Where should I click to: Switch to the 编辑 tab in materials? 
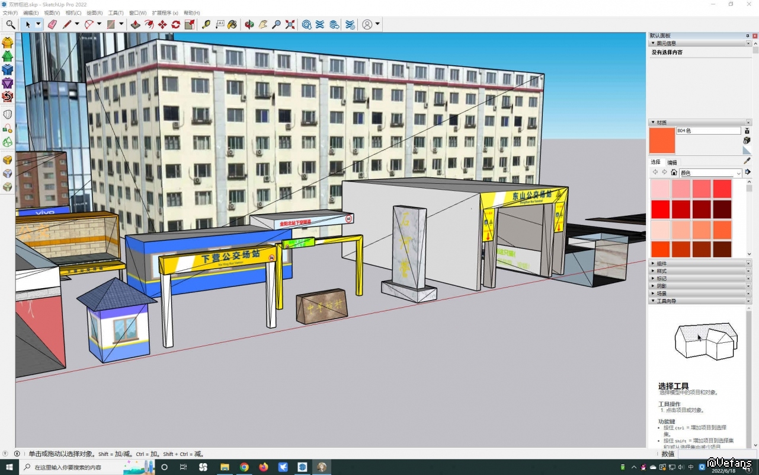pos(672,162)
